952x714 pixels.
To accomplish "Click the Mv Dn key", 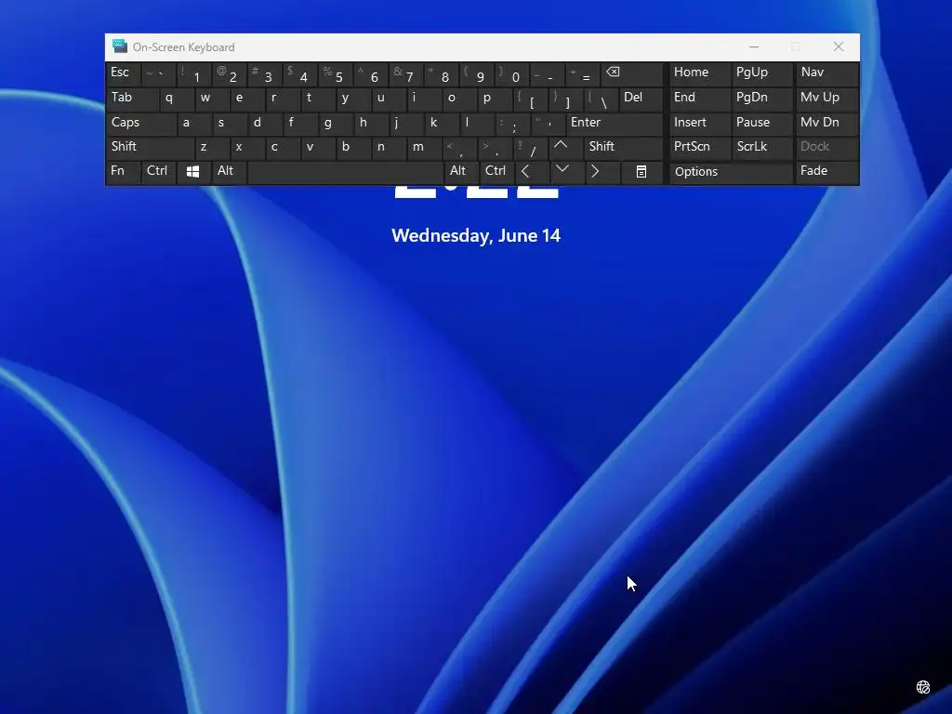I will (826, 124).
